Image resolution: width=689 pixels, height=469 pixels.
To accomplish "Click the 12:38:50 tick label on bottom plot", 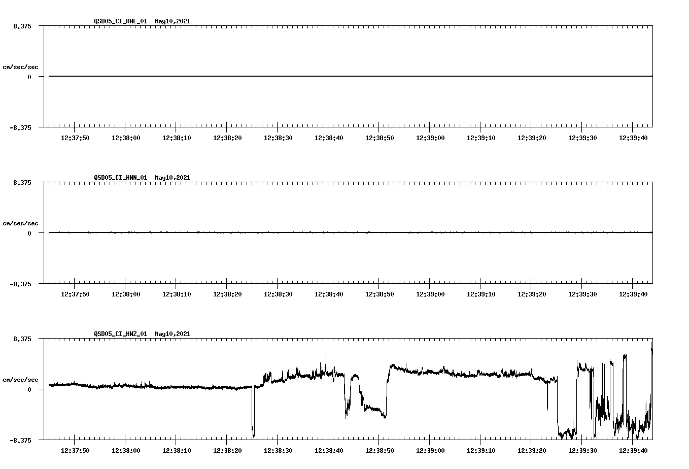I will click(x=380, y=450).
